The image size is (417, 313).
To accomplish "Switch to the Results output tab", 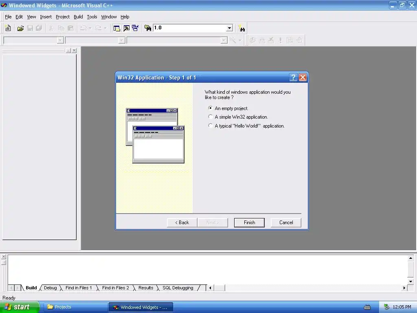I will pos(146,288).
